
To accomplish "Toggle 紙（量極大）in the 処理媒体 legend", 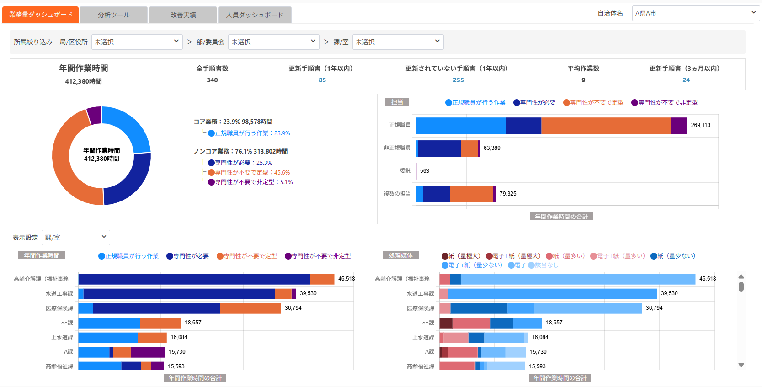I will (x=461, y=256).
